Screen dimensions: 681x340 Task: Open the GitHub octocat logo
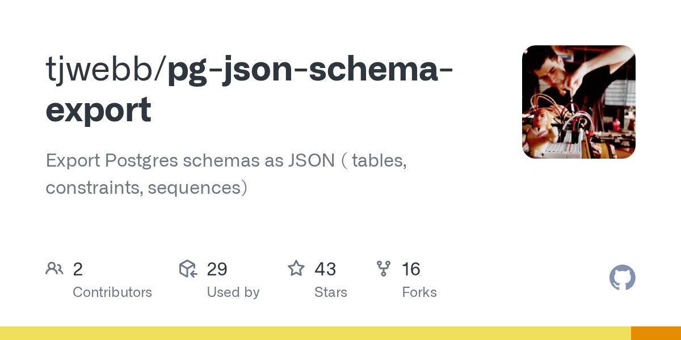click(622, 278)
